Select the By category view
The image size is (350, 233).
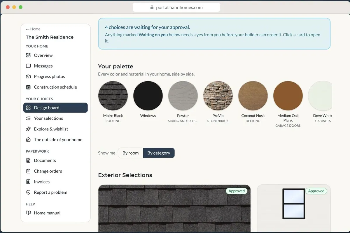[159, 153]
